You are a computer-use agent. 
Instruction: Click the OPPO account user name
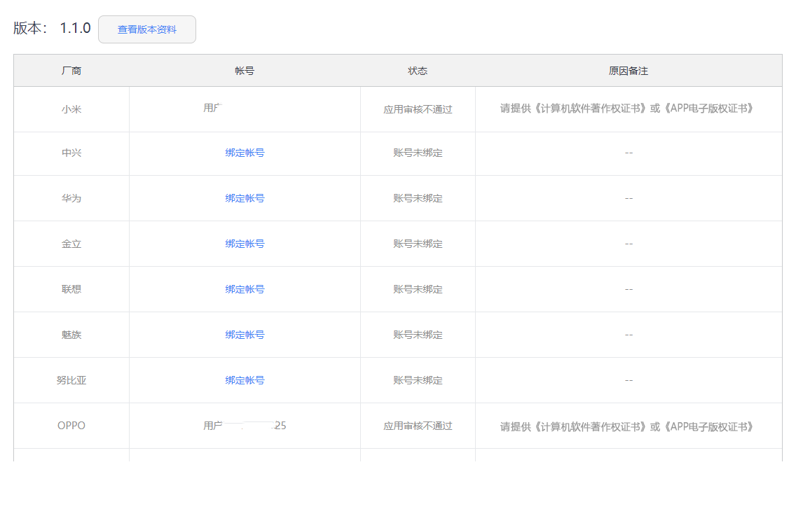pyautogui.click(x=245, y=426)
